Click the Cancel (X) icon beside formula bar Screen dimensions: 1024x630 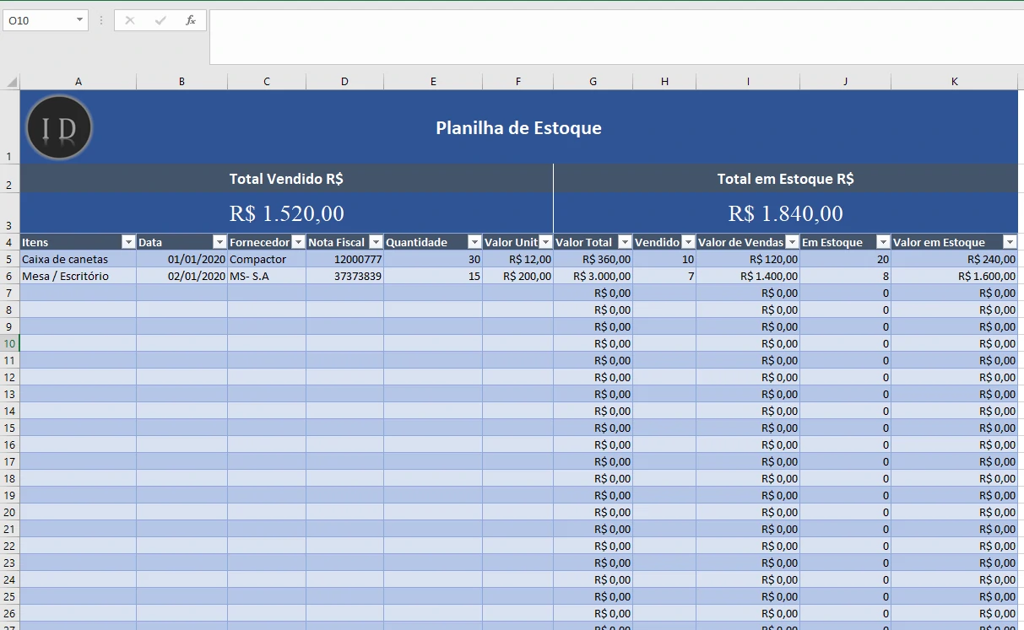[x=128, y=20]
